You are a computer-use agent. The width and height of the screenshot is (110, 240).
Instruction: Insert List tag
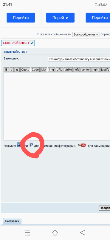[44, 70]
